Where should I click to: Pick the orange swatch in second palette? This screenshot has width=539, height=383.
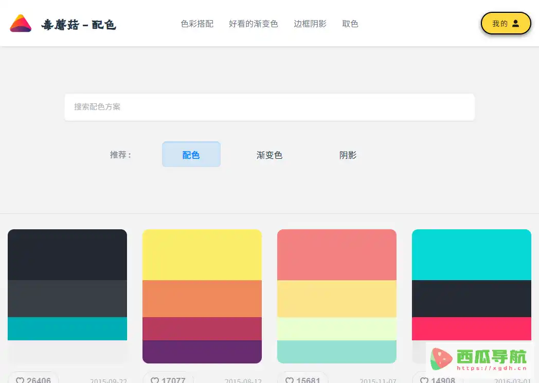pos(202,299)
